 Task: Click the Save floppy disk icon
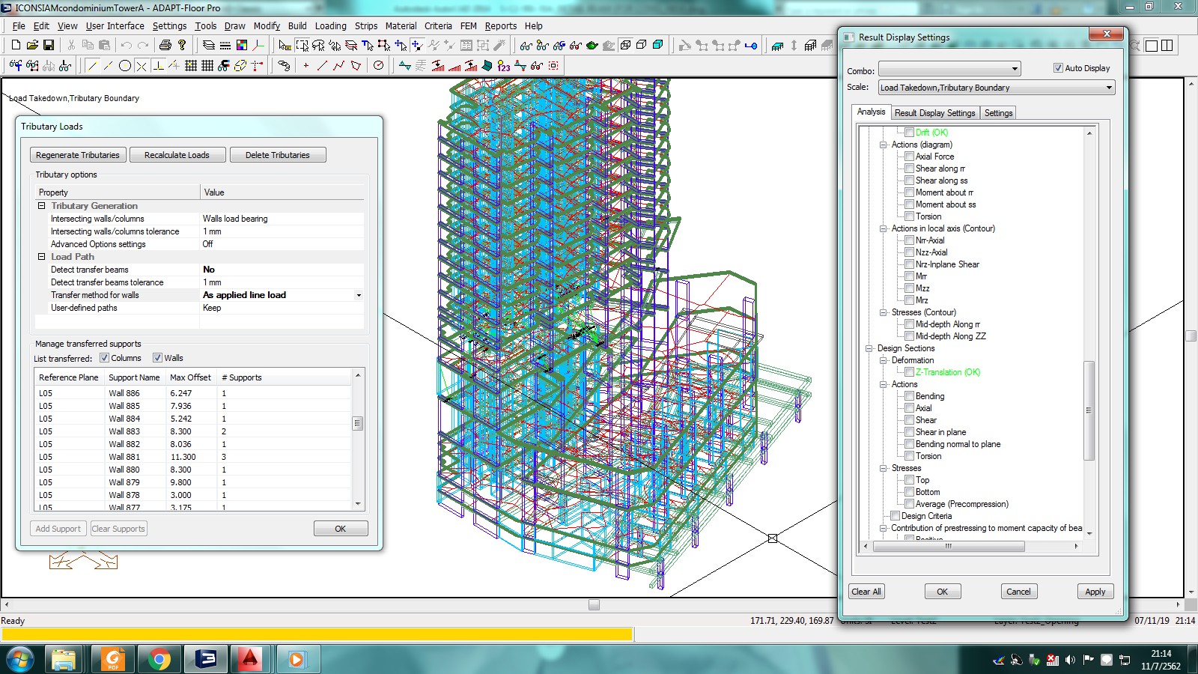coord(49,46)
